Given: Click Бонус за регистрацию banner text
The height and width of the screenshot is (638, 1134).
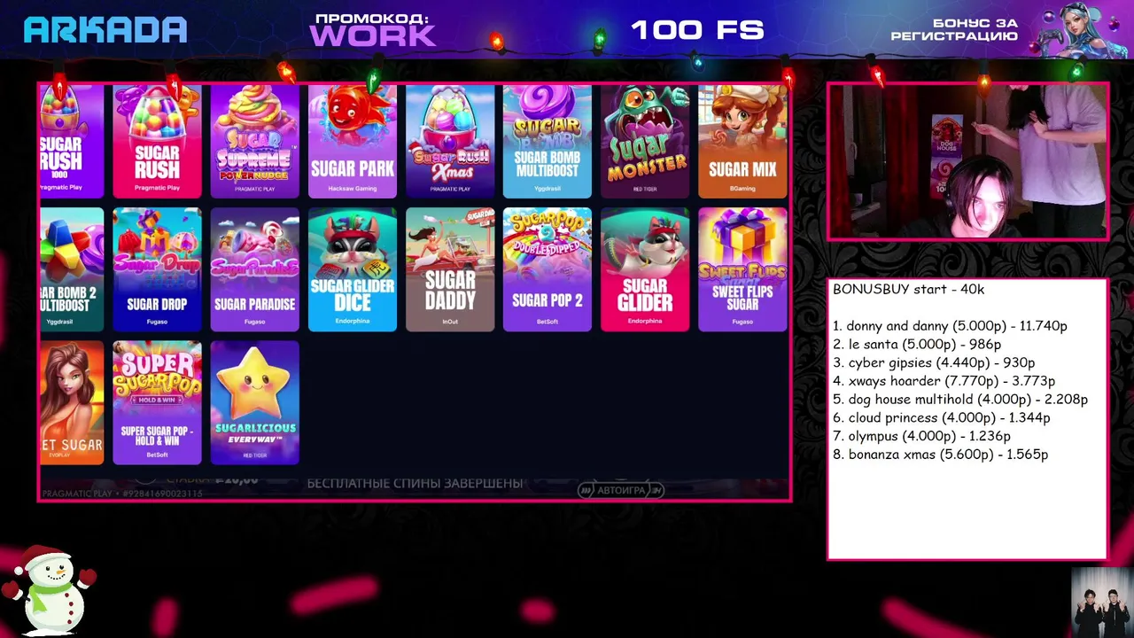Looking at the screenshot, I should tap(954, 29).
